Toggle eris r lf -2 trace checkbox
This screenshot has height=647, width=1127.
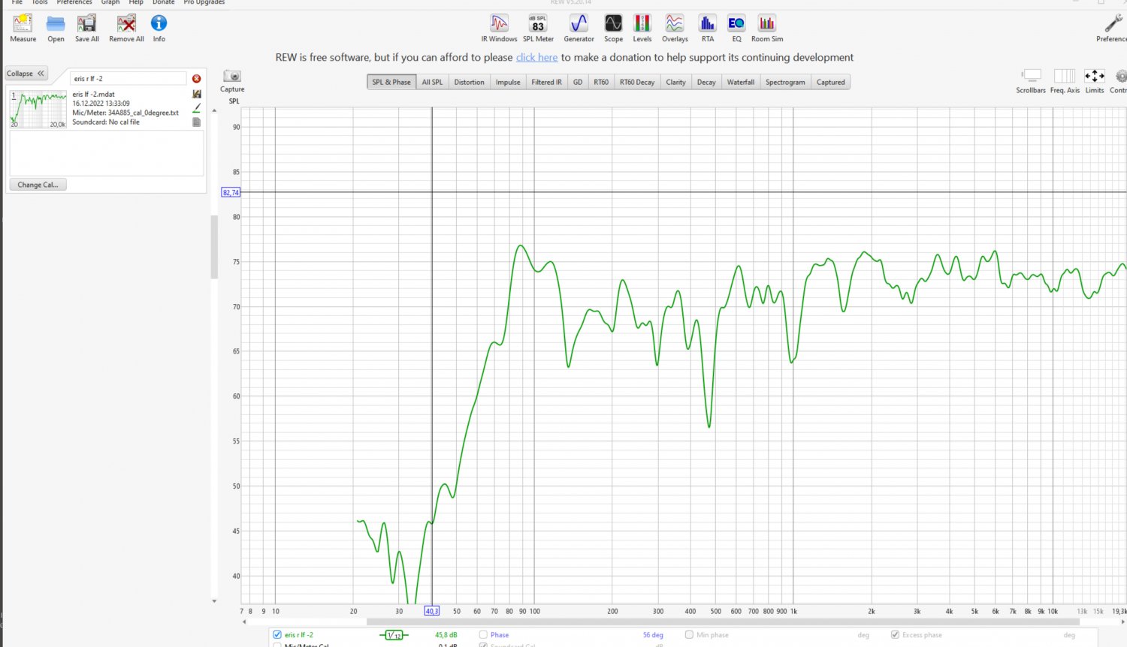pos(277,635)
